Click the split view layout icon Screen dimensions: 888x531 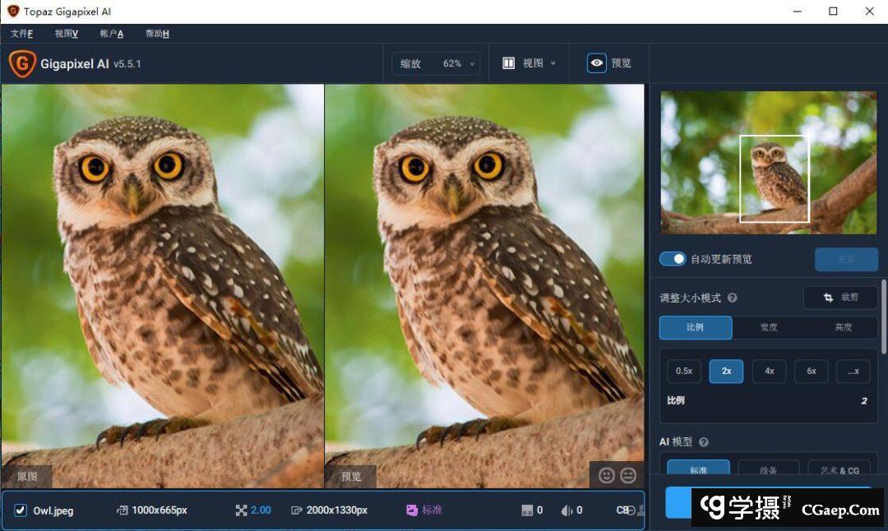click(x=509, y=63)
